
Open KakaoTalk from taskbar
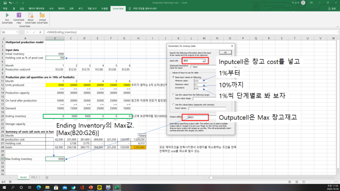(99, 188)
